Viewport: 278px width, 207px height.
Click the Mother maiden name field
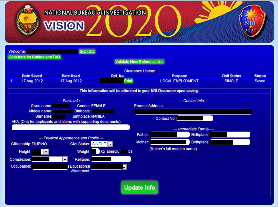click(169, 142)
